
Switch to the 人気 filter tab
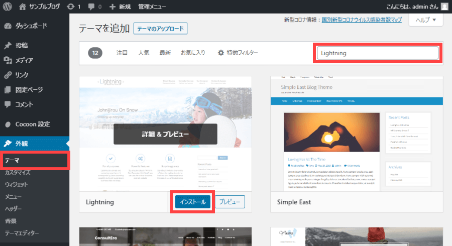[144, 53]
